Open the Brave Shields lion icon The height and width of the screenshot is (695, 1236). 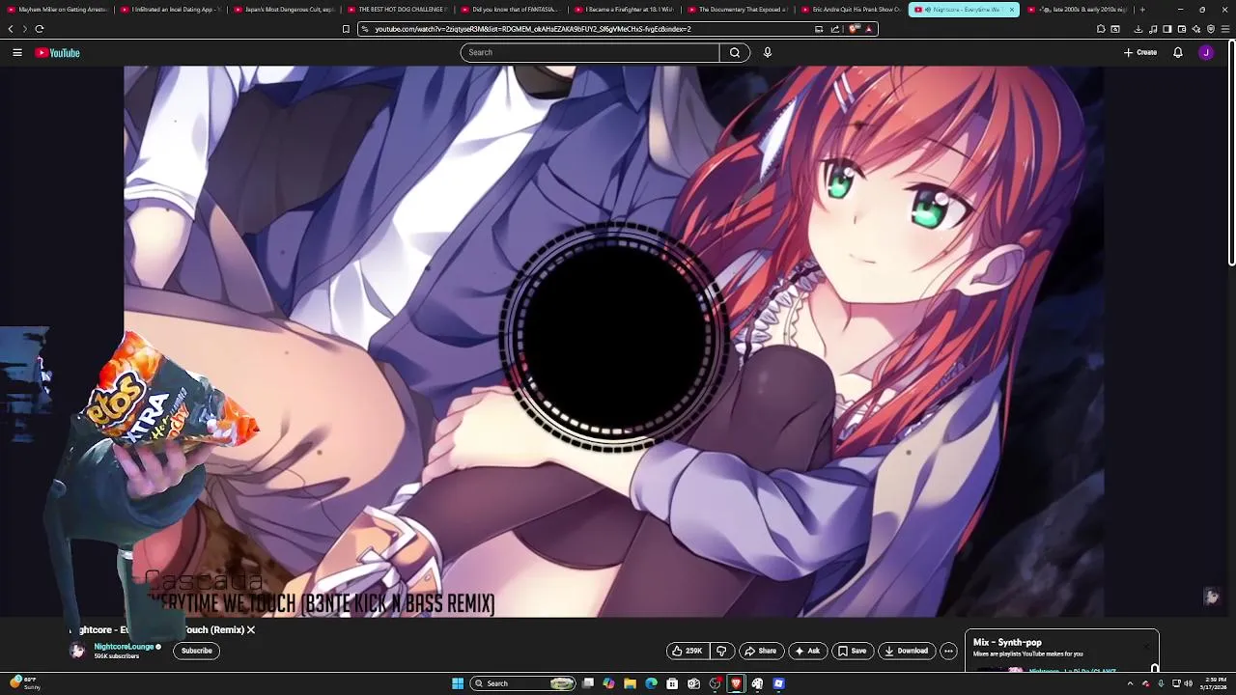pyautogui.click(x=855, y=29)
